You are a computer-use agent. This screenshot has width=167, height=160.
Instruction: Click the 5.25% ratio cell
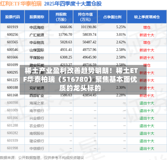121,27
